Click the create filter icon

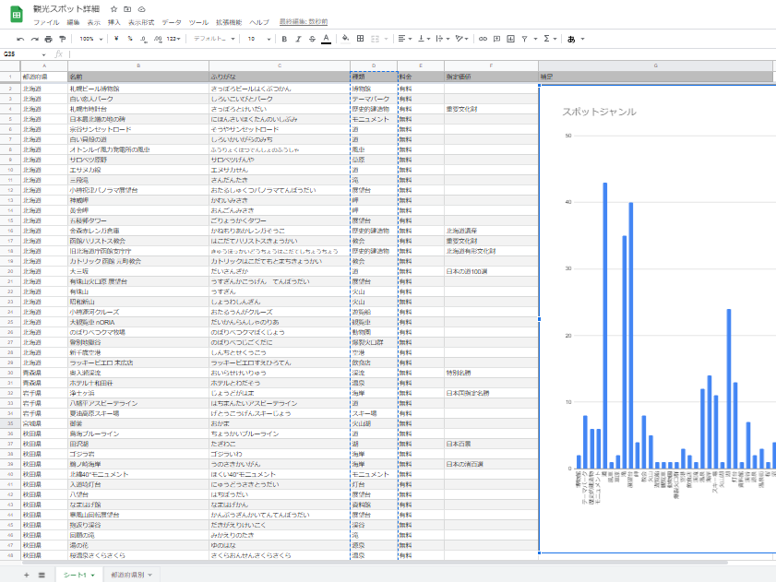point(524,39)
